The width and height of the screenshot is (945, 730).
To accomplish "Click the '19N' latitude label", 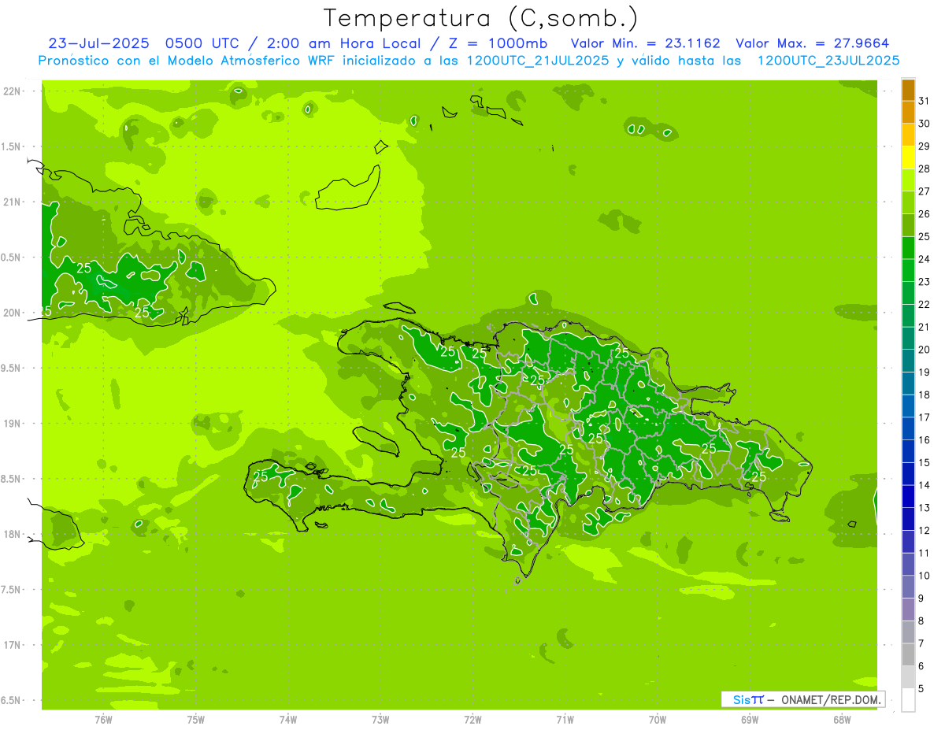I will [x=13, y=423].
